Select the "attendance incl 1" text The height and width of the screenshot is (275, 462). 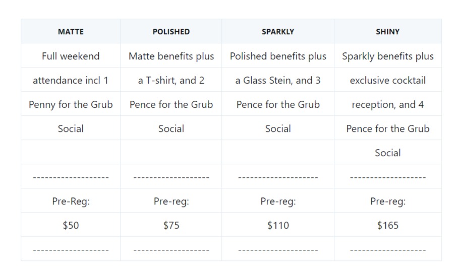point(71,80)
